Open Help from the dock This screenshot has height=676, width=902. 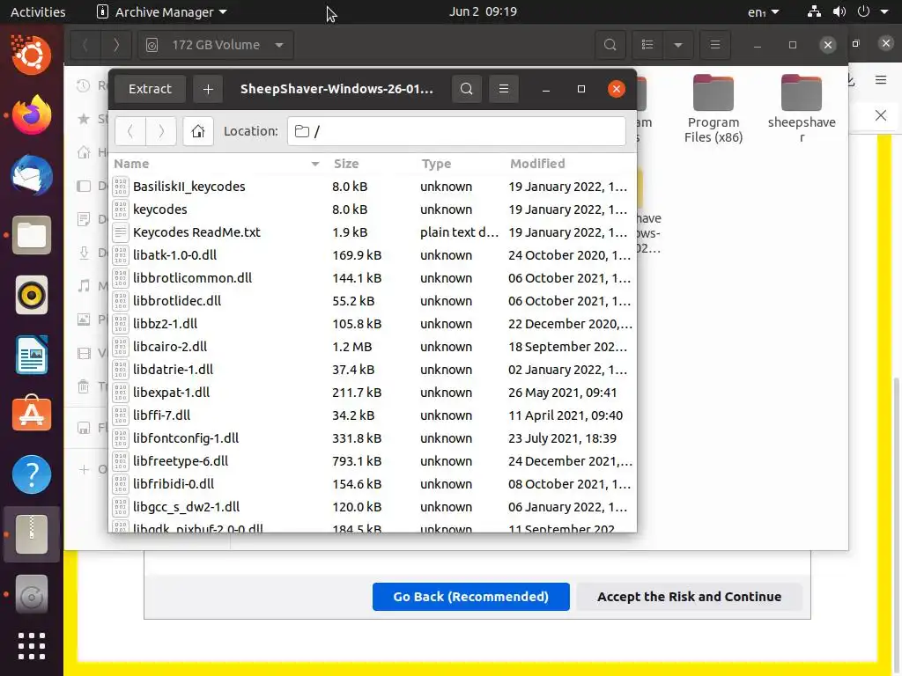point(32,474)
